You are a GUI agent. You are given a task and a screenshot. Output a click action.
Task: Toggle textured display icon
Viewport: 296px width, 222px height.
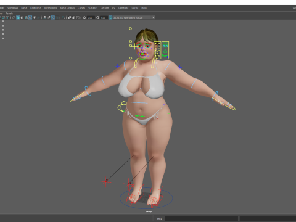point(30,17)
